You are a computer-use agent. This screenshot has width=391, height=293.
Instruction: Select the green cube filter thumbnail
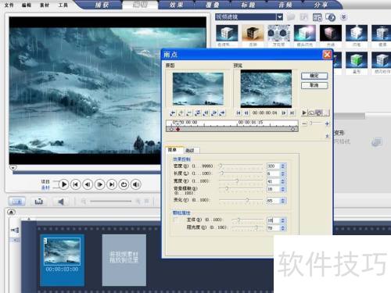(x=357, y=60)
